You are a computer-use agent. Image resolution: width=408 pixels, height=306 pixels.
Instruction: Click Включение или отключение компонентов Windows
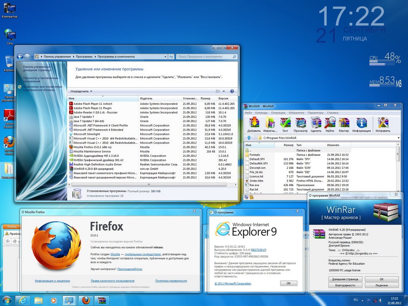42,88
